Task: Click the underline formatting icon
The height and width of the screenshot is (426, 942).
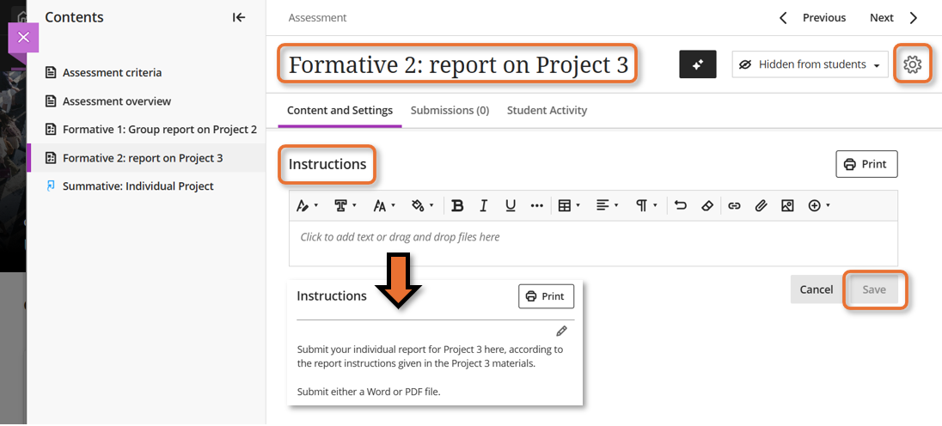Action: pyautogui.click(x=511, y=206)
